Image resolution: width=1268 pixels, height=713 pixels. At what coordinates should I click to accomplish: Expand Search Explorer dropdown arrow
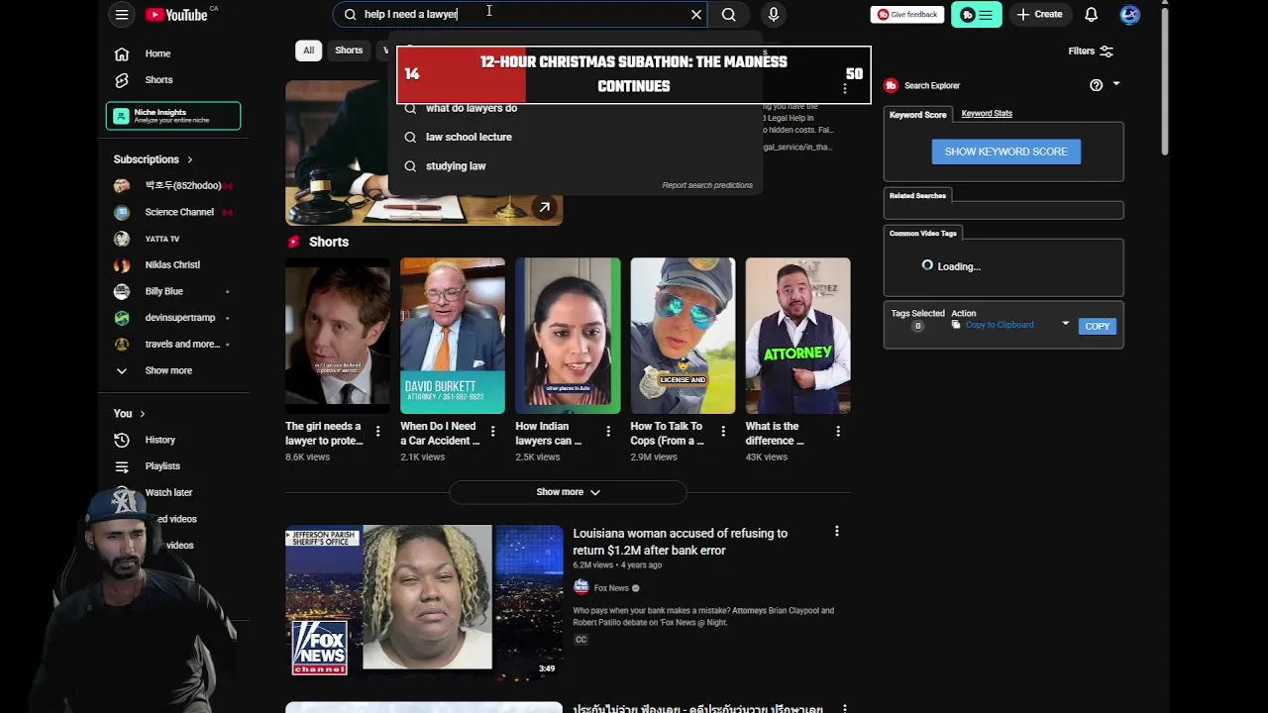[1116, 84]
